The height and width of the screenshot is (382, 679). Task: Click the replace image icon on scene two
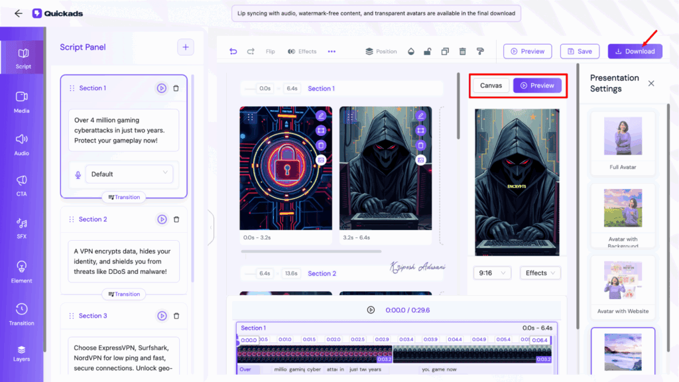click(x=420, y=160)
